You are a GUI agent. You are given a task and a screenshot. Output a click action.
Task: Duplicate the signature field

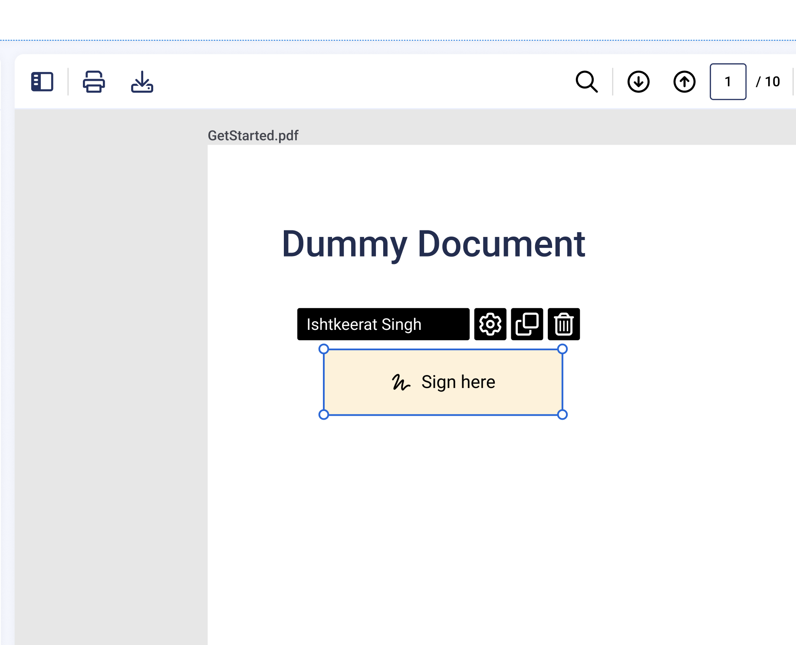527,324
